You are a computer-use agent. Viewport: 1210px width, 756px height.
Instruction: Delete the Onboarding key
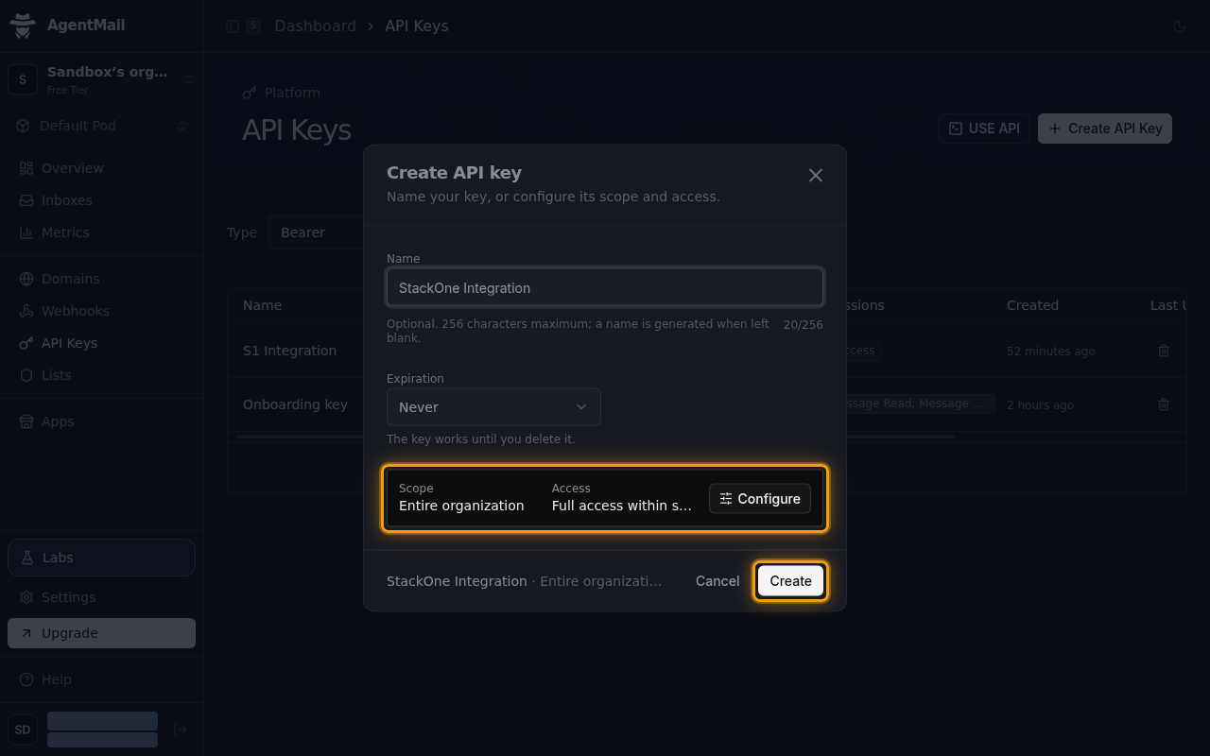[x=1164, y=404]
